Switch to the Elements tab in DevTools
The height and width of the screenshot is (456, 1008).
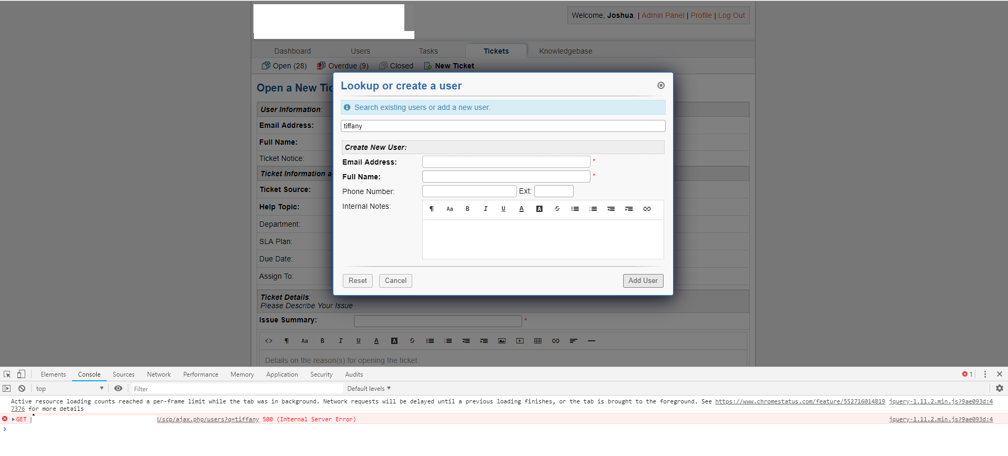coord(53,374)
